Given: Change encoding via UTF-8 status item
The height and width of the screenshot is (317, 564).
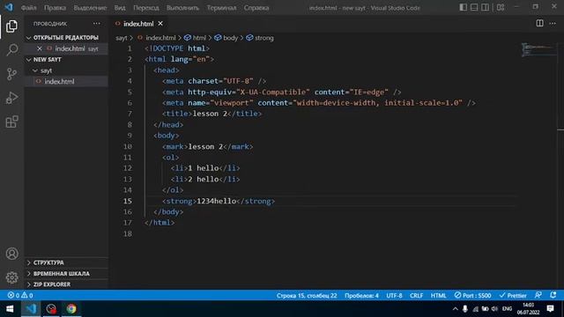Looking at the screenshot, I should [x=394, y=296].
